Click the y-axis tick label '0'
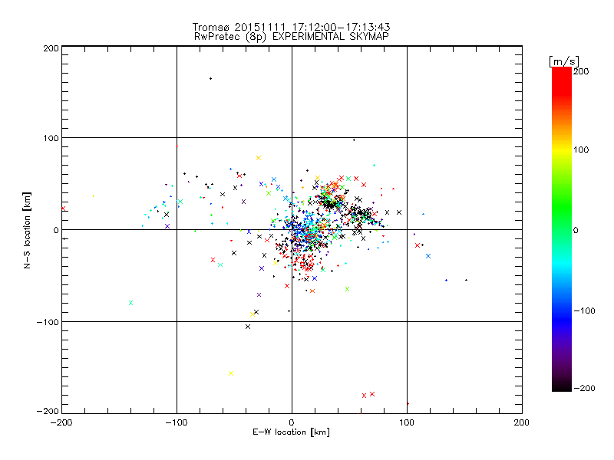This screenshot has width=614, height=460. tap(56, 230)
